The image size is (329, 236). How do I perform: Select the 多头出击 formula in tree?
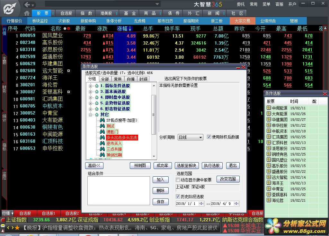click(x=122, y=138)
